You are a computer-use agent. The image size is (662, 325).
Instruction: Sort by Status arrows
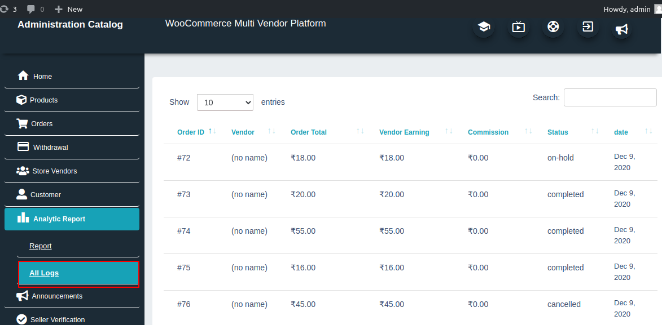(595, 131)
